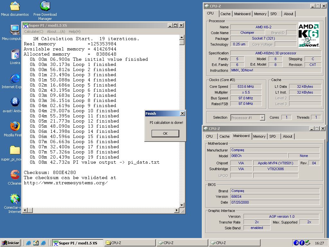
Task: Open Conectar-se à Internet shortcut icon
Action: [x=15, y=199]
